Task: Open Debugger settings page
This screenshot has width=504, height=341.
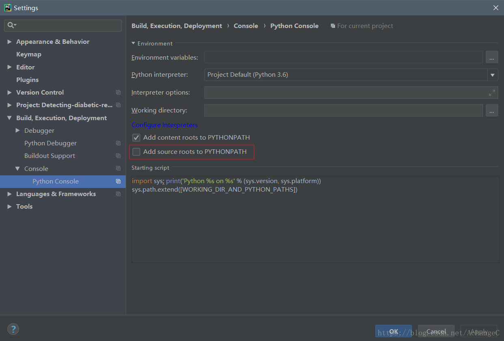Action: (x=39, y=131)
